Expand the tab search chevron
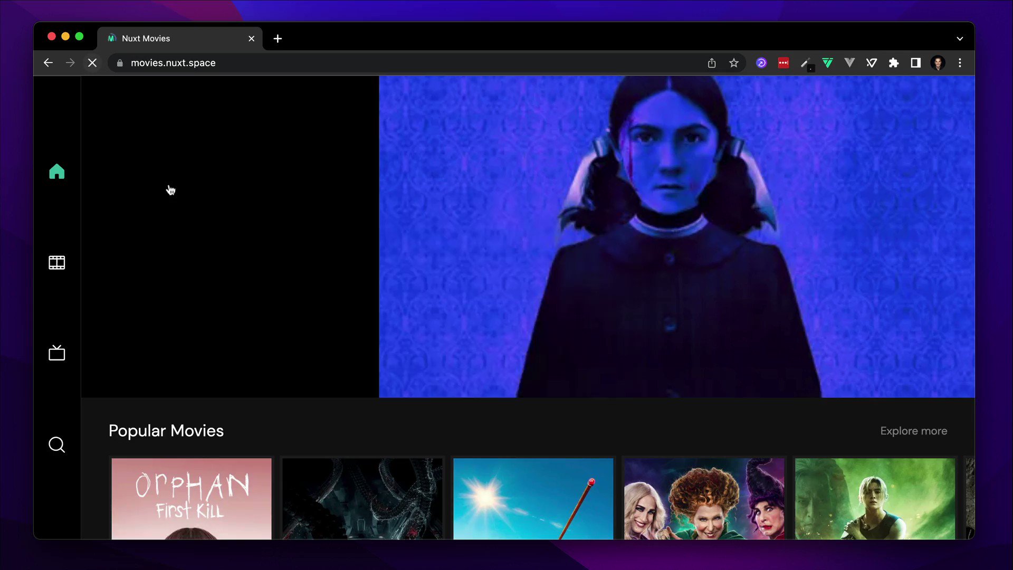This screenshot has width=1013, height=570. 960,39
